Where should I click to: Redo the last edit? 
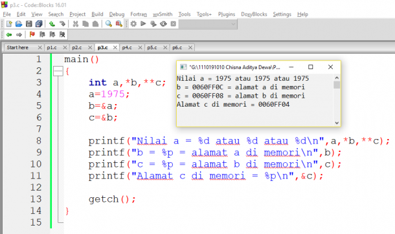pos(62,24)
